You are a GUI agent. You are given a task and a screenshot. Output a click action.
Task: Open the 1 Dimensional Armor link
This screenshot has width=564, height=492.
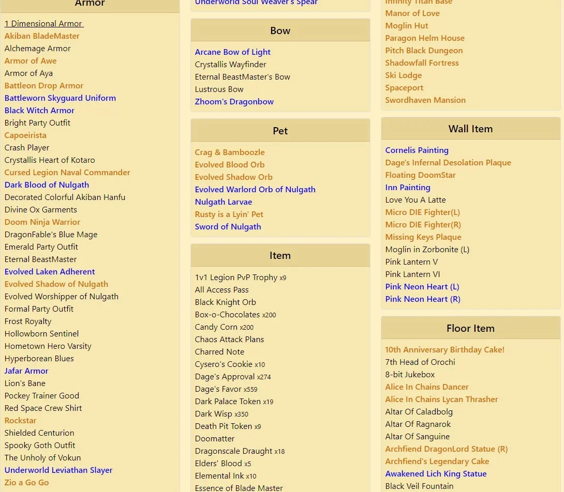(44, 24)
